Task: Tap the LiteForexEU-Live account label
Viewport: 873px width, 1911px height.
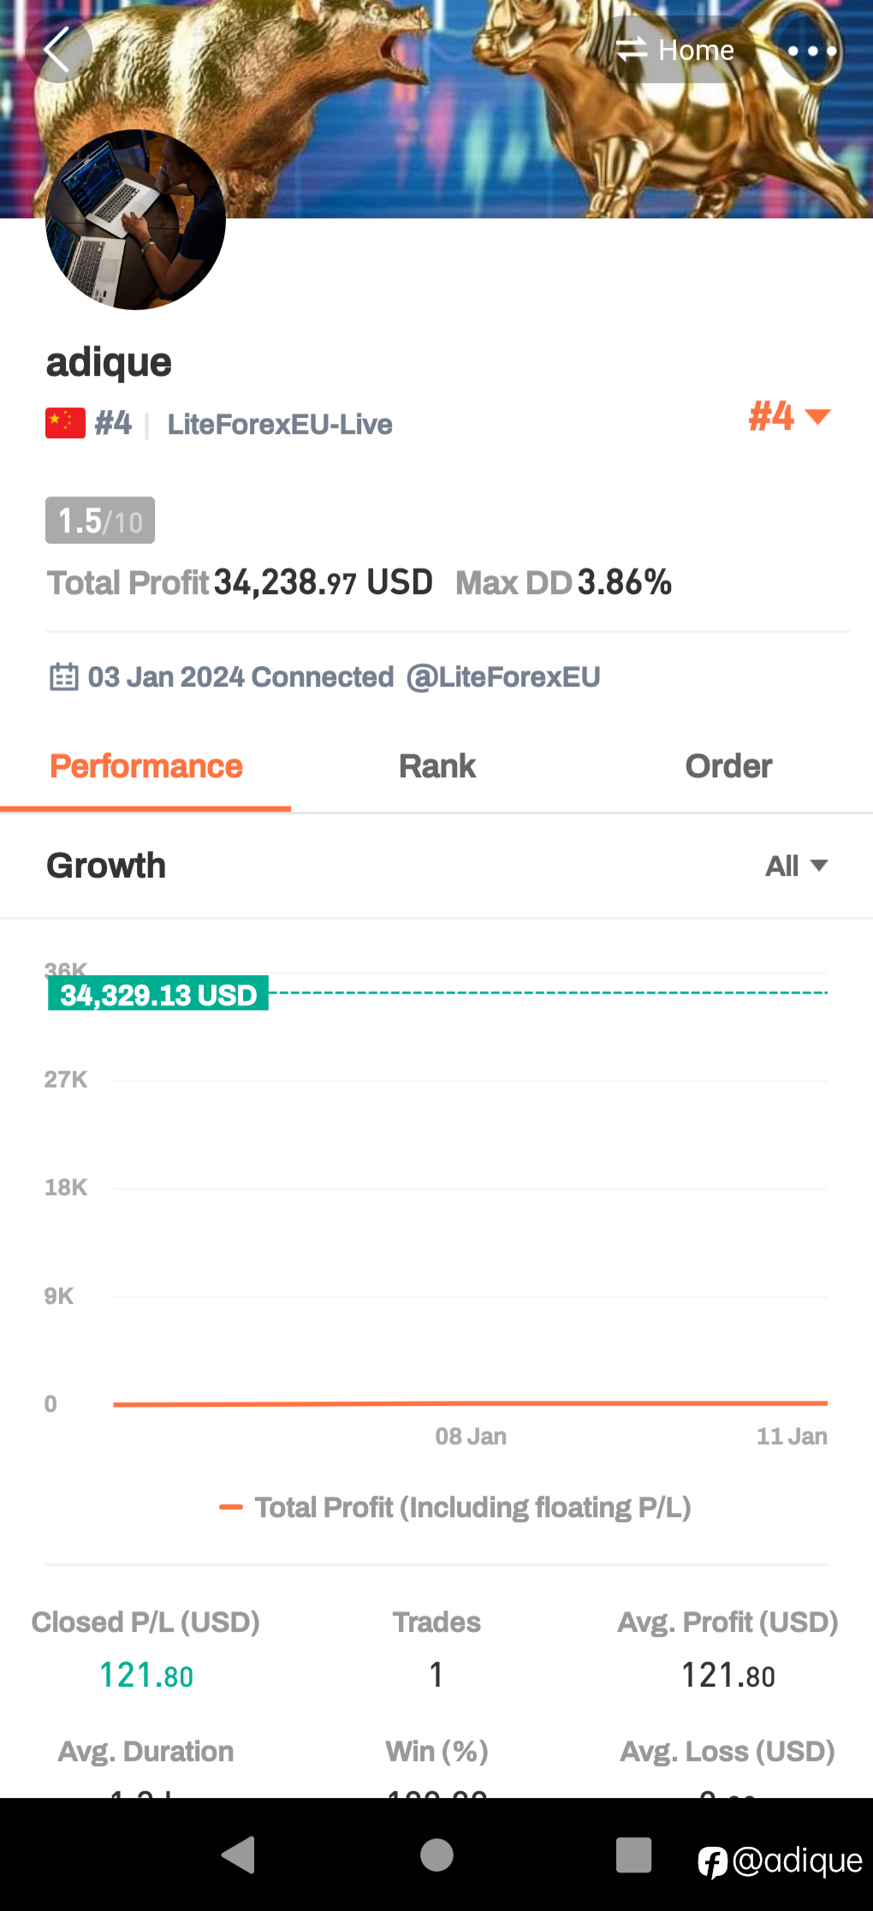Action: [x=280, y=424]
